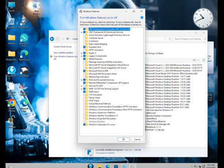Open Microsoft Edge from the taskbar
Screen dimensions: 224x168
[x=108, y=166]
